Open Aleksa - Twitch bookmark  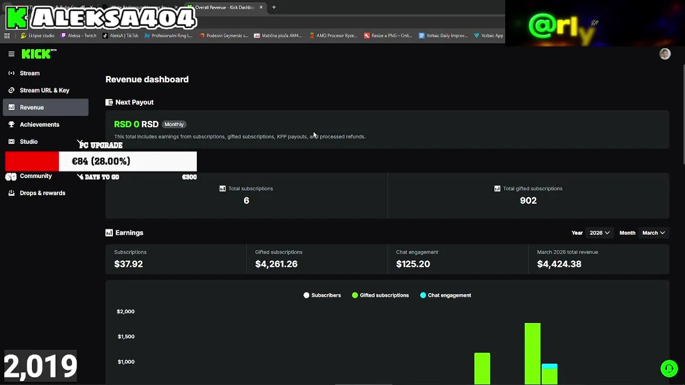pyautogui.click(x=78, y=36)
